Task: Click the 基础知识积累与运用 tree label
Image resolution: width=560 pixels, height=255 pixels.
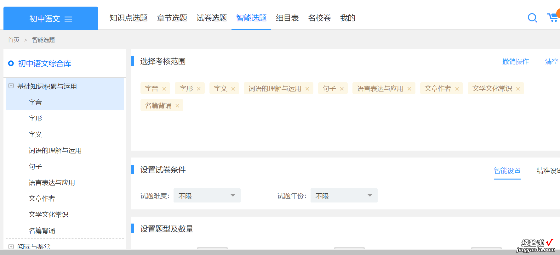Action: click(x=47, y=86)
